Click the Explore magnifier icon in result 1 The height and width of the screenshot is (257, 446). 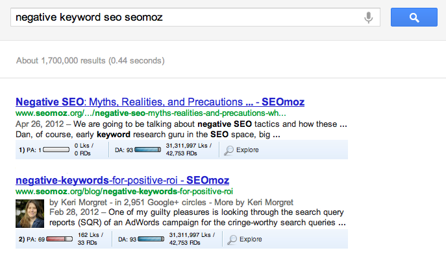(x=229, y=150)
